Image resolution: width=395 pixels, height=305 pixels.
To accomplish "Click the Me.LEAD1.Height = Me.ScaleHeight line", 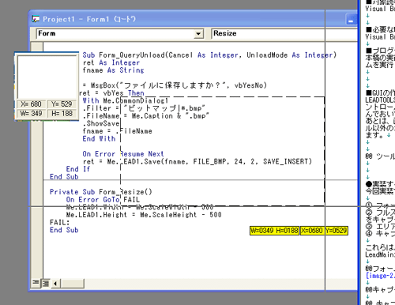I will pyautogui.click(x=144, y=215).
